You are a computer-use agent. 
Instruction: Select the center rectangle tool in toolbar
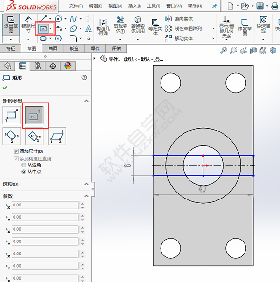click(x=43, y=28)
